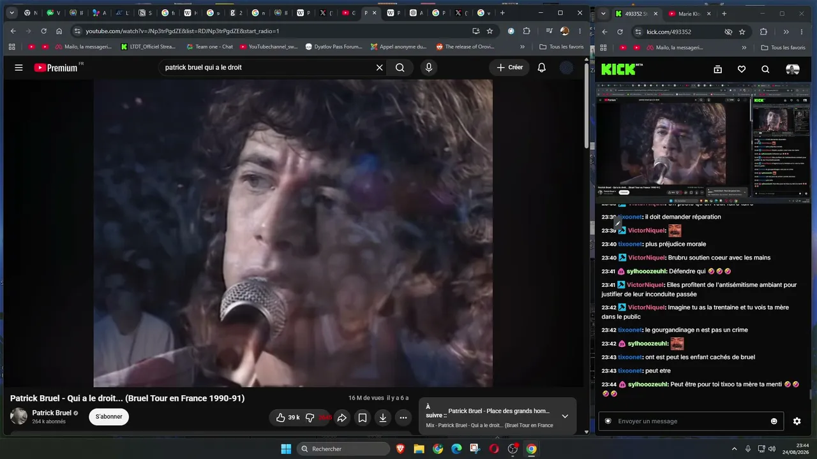The image size is (817, 459).
Task: Bookmark the YouTube page with the star
Action: tap(490, 31)
